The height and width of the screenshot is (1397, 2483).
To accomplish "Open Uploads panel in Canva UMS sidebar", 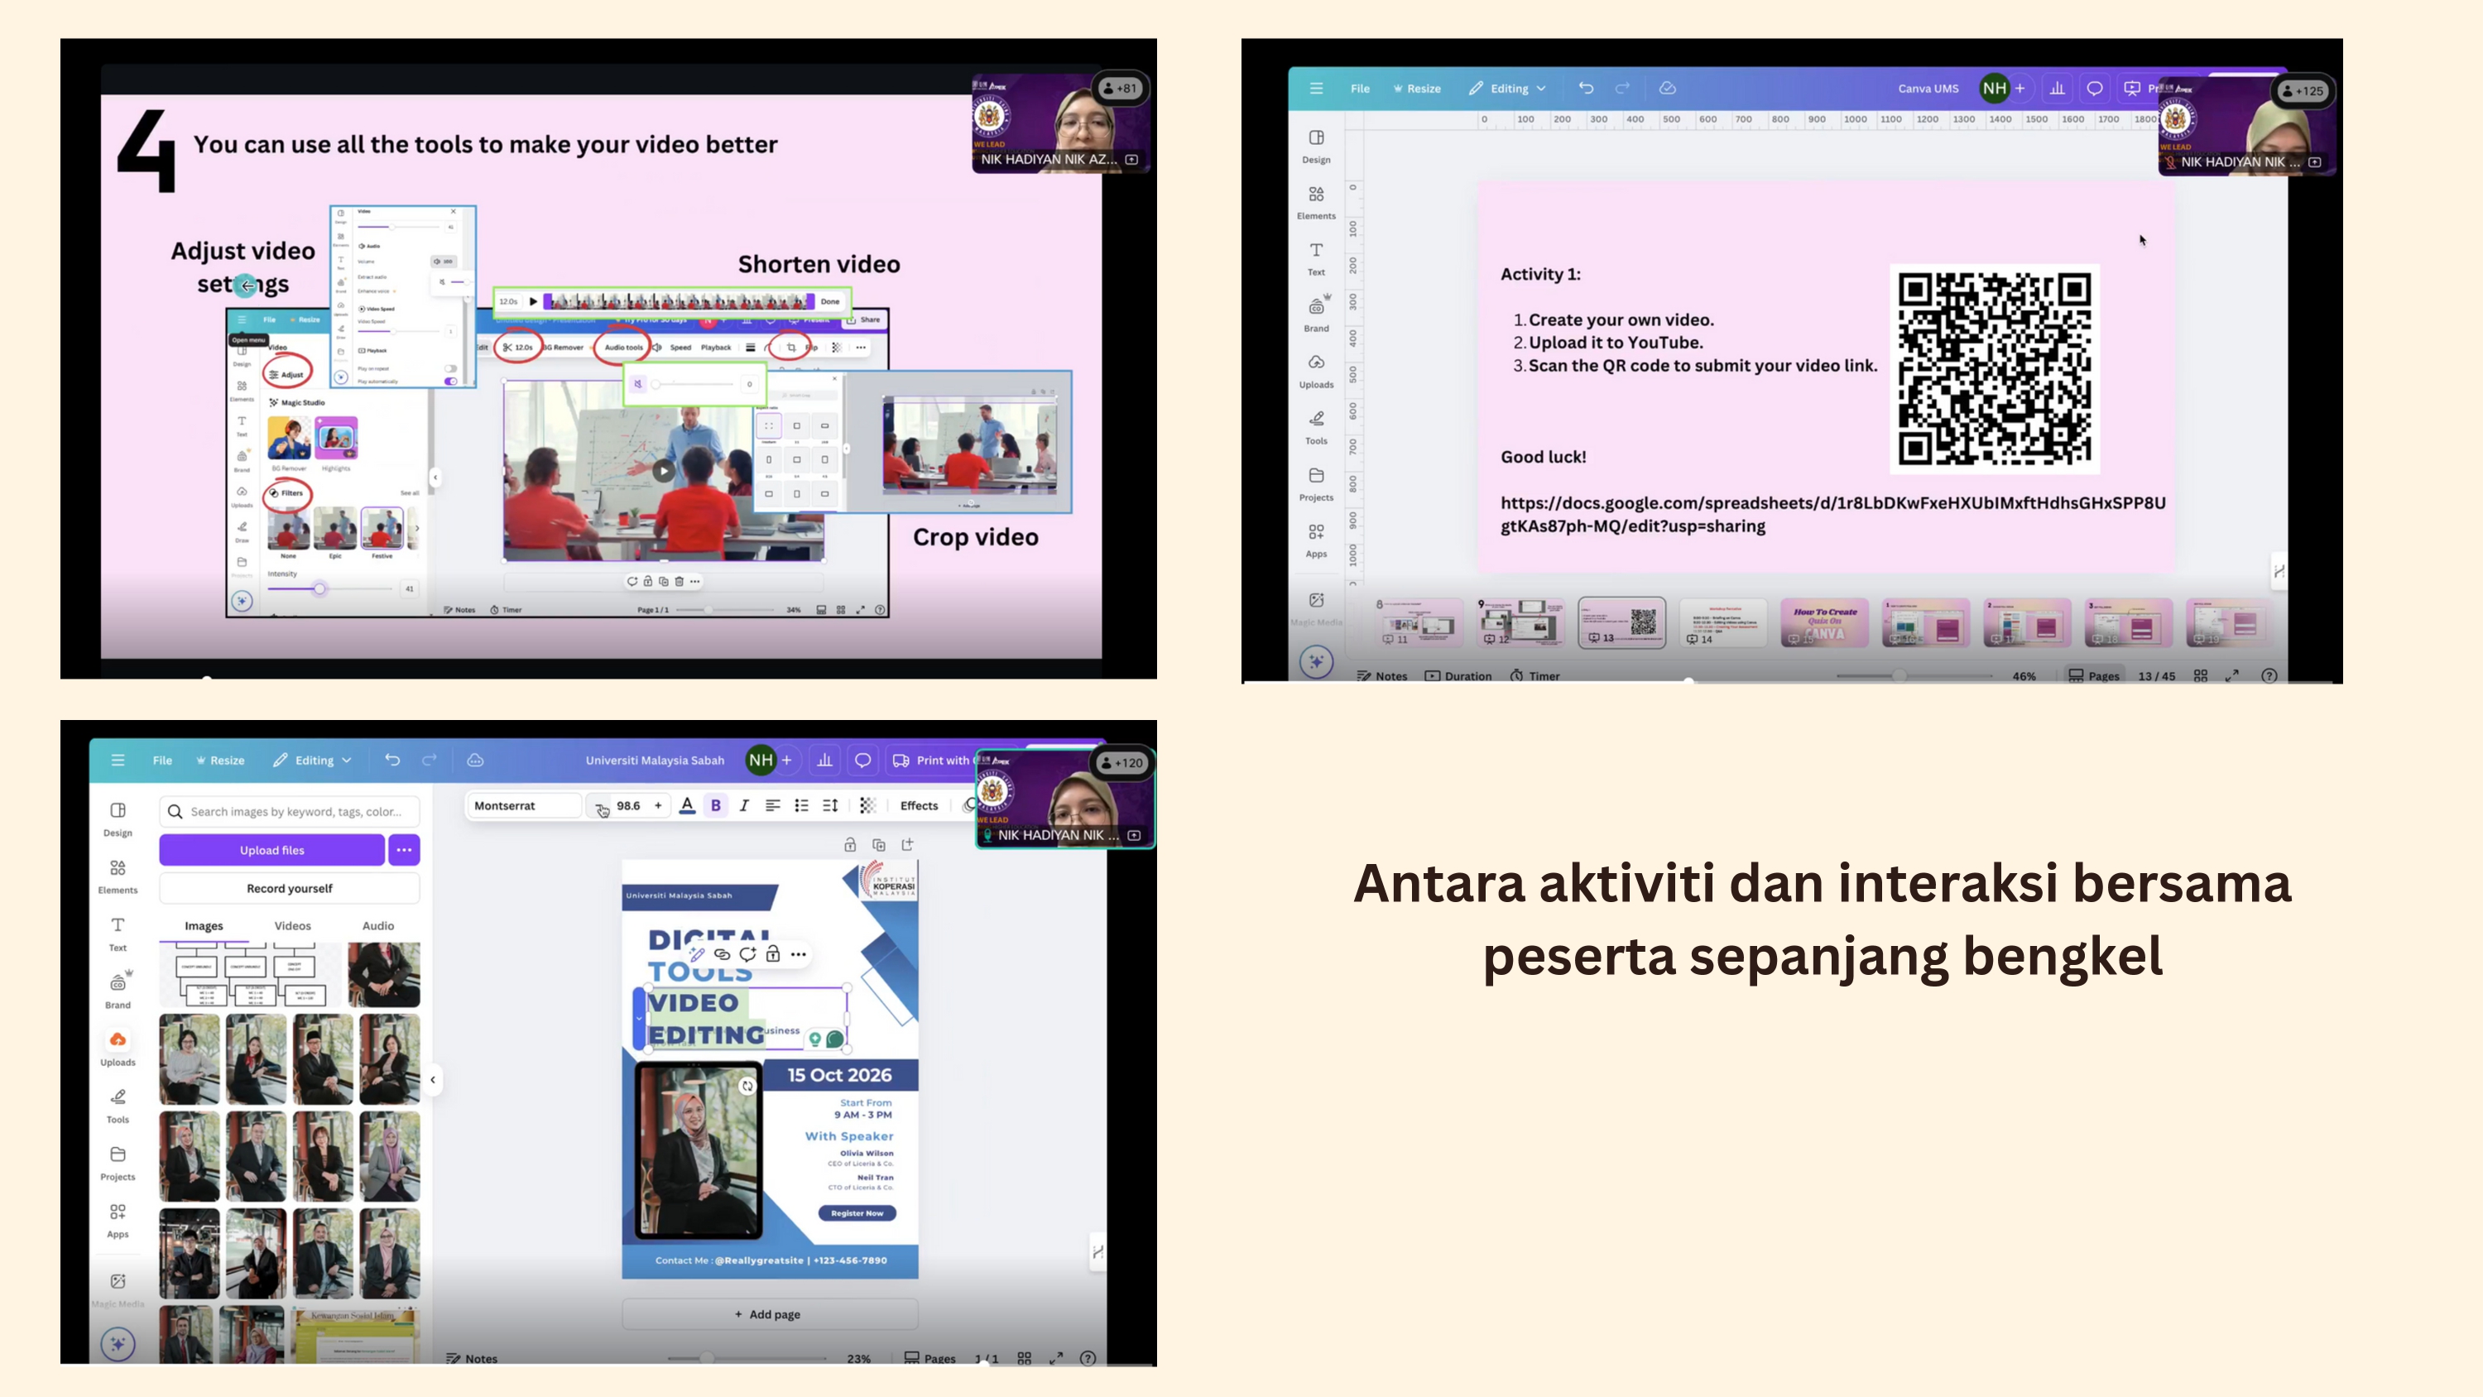I will pyautogui.click(x=1316, y=370).
